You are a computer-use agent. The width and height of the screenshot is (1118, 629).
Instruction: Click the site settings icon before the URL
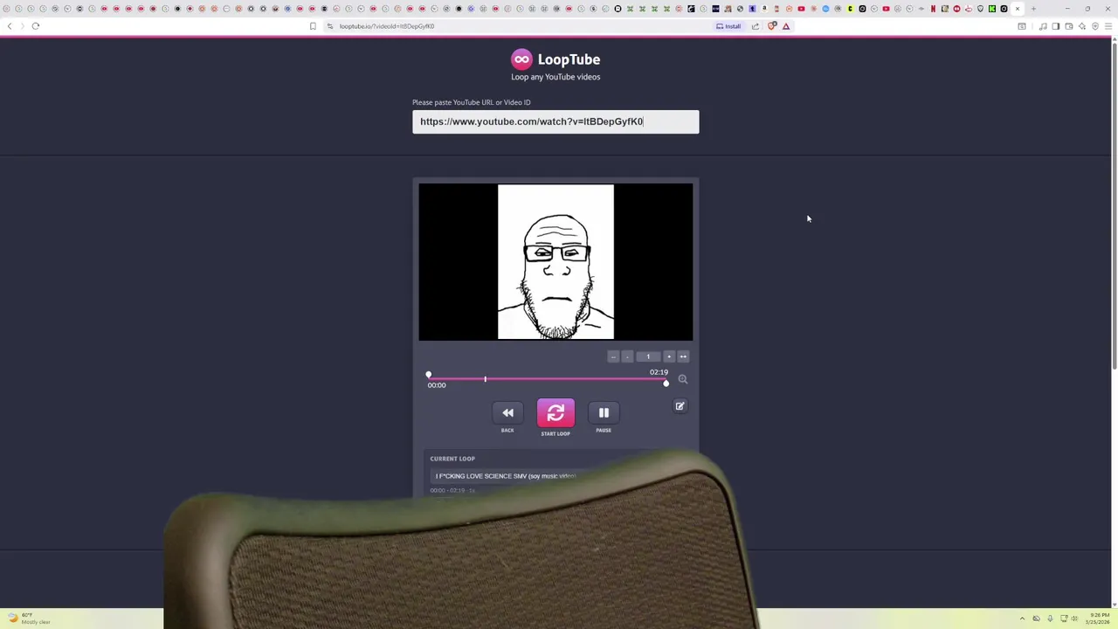(x=330, y=26)
